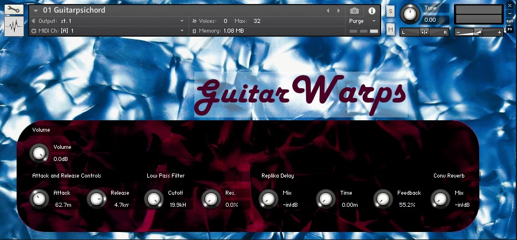Screen dimensions: 517x240
Task: Toggle the AUX sends button
Action: pyautogui.click(x=510, y=21)
